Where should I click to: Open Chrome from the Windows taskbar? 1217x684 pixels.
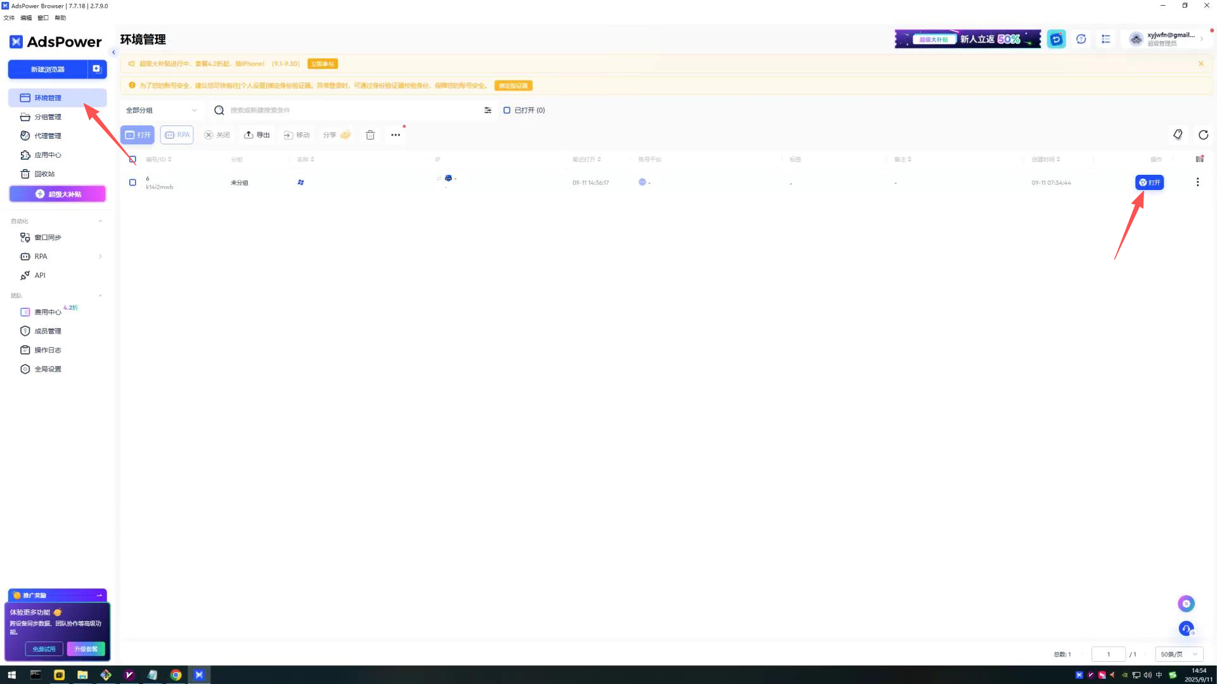[x=176, y=675]
